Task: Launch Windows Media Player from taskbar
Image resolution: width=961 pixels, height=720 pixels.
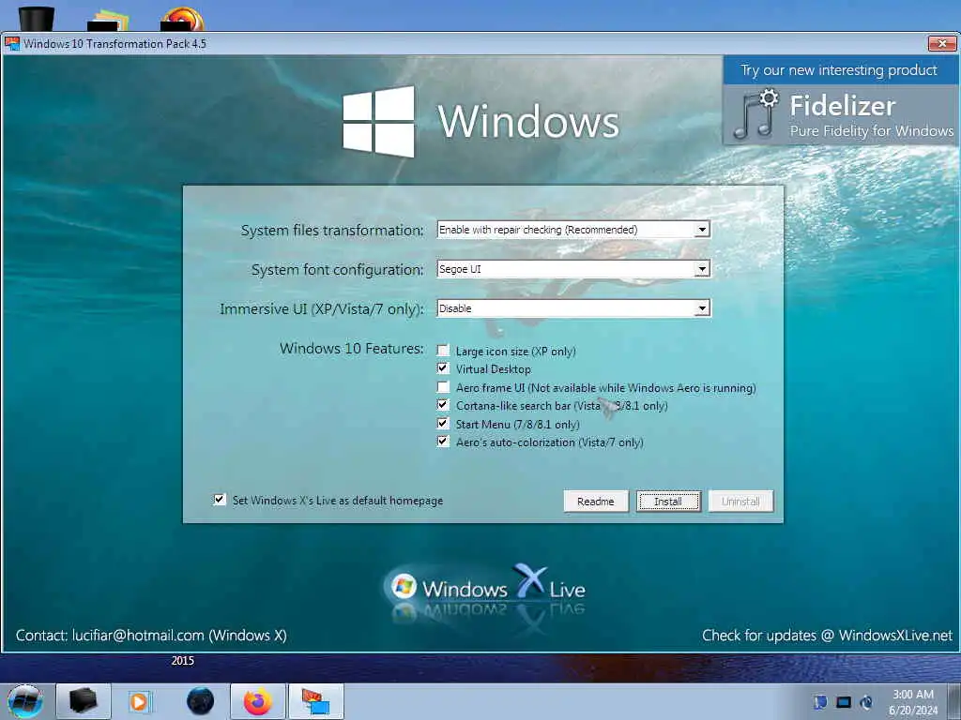Action: pos(140,701)
